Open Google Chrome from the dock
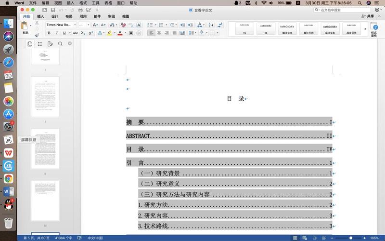 9,179
